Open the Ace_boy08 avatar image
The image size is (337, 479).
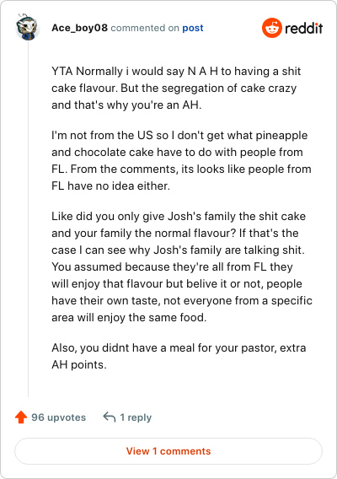tap(27, 27)
